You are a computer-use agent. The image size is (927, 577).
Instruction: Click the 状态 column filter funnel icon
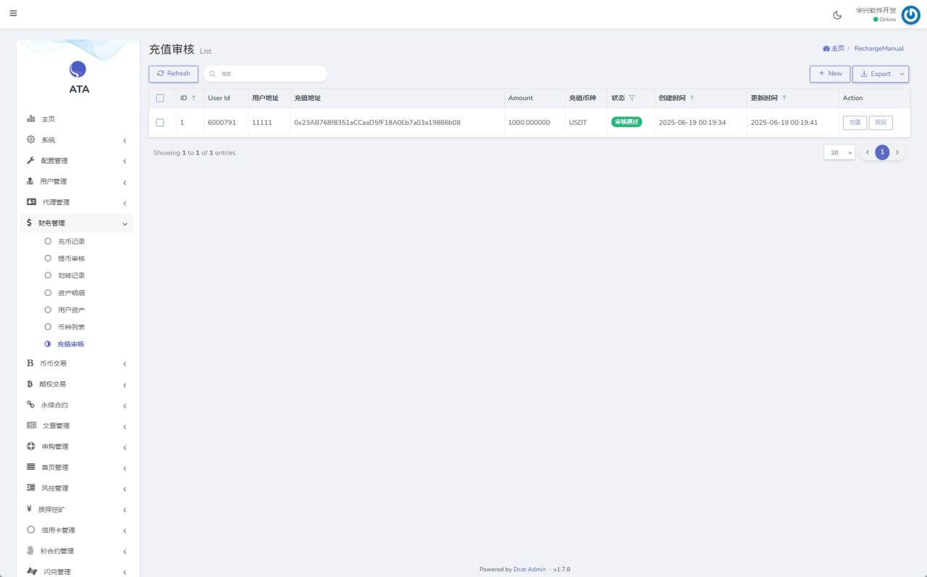coord(632,98)
